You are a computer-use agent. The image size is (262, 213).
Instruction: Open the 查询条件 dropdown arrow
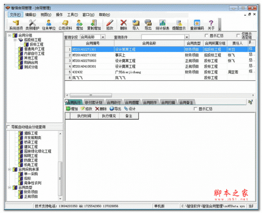(186, 37)
